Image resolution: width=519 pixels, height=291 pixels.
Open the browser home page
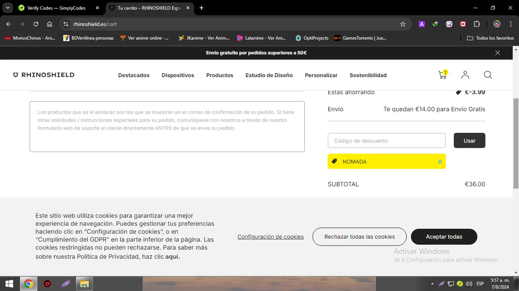[x=49, y=24]
